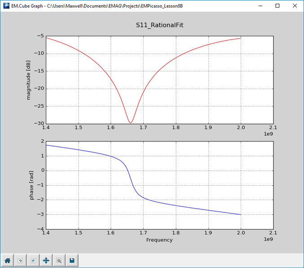This screenshot has width=304, height=268.
Task: Click the window title text EM.Cube Graph
Action: click(x=27, y=6)
